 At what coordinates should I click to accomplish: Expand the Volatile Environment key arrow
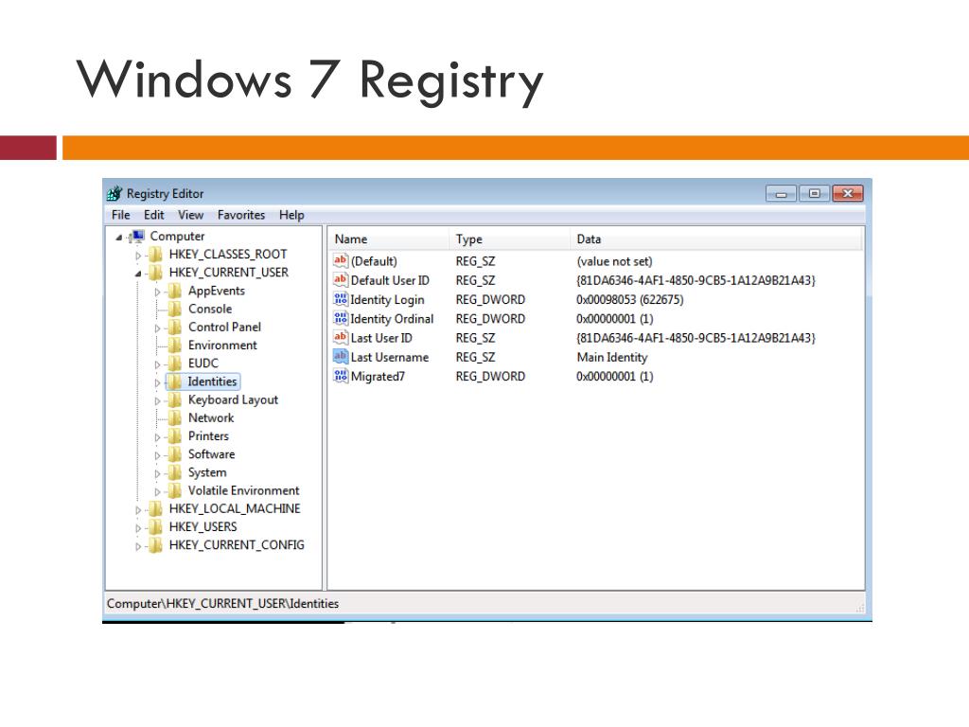157,492
